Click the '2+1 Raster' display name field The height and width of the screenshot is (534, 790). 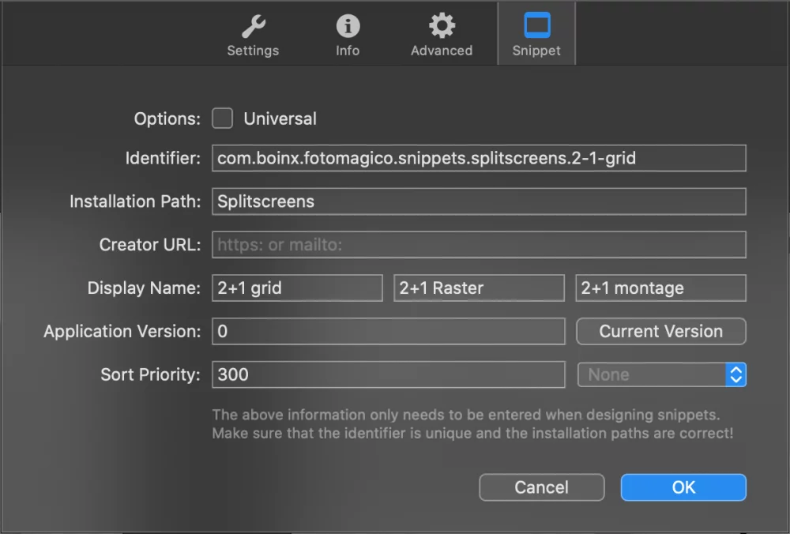click(479, 288)
